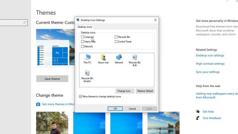Select the beach runner theme thumbnail
This screenshot has width=238, height=134.
pyautogui.click(x=164, y=123)
